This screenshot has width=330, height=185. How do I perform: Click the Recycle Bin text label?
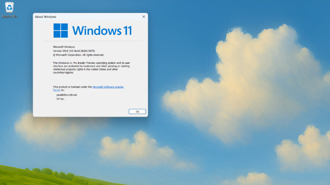point(9,16)
